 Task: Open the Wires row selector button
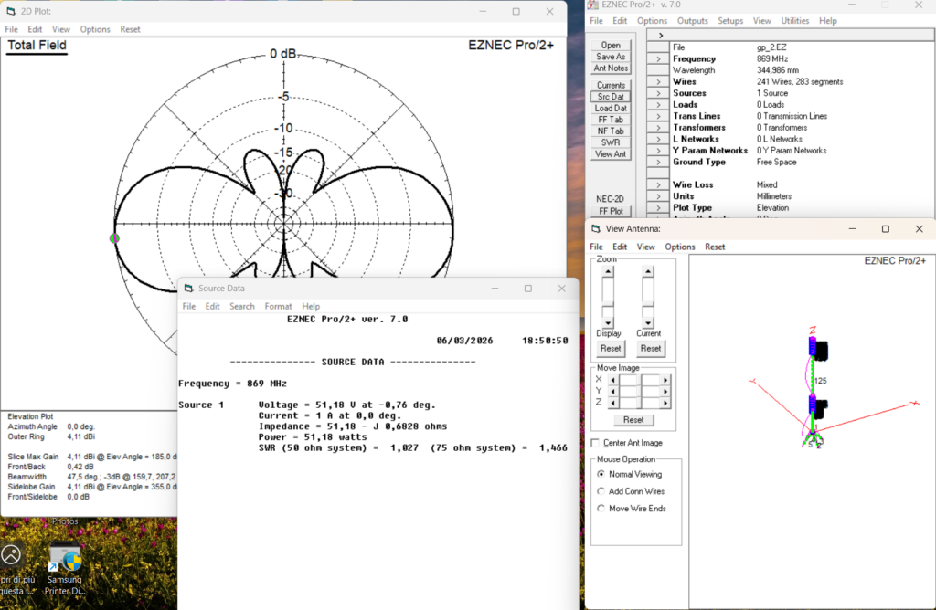tap(659, 82)
